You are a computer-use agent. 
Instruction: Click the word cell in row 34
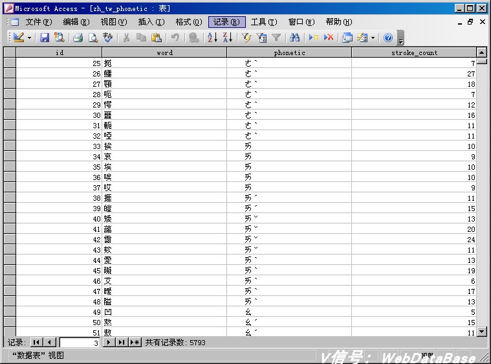click(x=164, y=157)
